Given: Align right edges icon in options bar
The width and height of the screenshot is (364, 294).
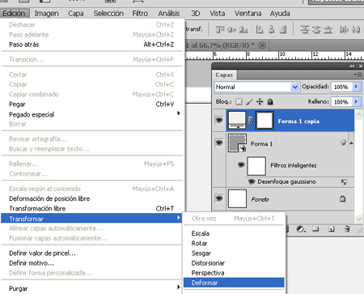Looking at the screenshot, I should (x=283, y=29).
